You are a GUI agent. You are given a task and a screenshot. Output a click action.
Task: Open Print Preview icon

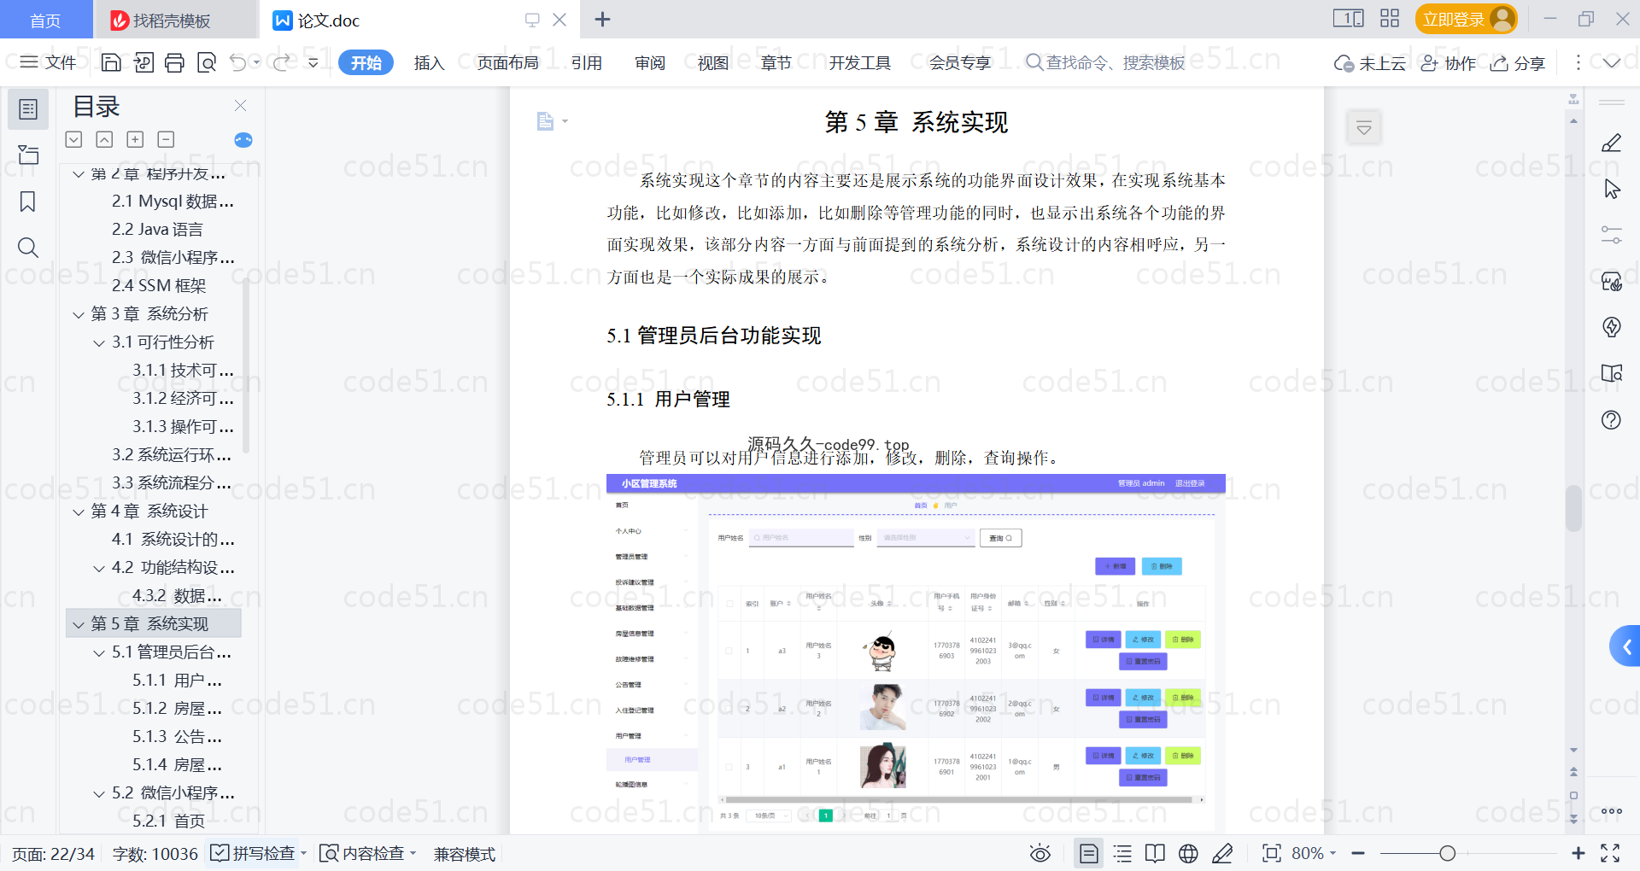[x=207, y=62]
